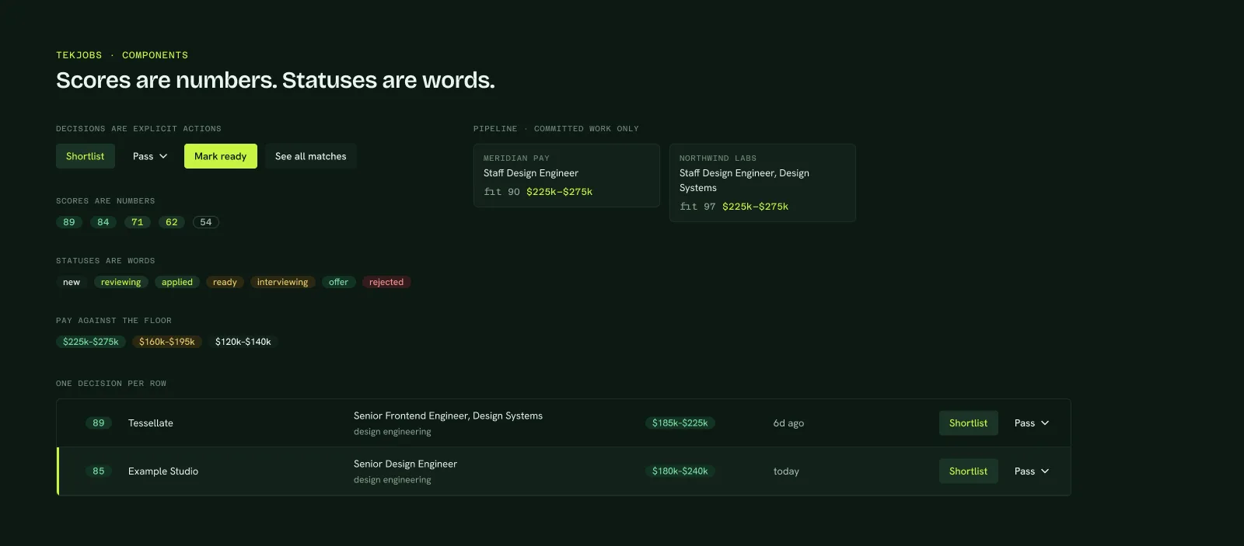Select the score badge 62
The width and height of the screenshot is (1244, 546).
coord(172,222)
